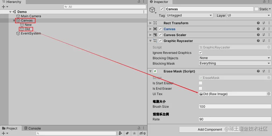This screenshot has width=272, height=136.
Task: Open the Project panel create (+) dropdown
Action: (5, 133)
